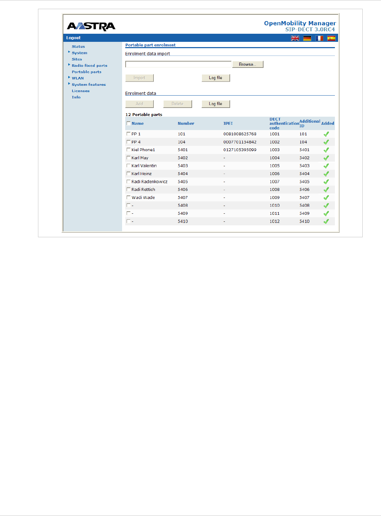The image size is (381, 516).
Task: Sort by the IPEI column header
Action: pyautogui.click(x=228, y=123)
